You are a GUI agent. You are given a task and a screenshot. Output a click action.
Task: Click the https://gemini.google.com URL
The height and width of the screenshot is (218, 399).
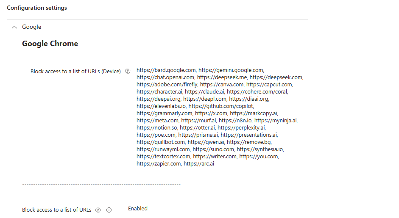(231, 70)
